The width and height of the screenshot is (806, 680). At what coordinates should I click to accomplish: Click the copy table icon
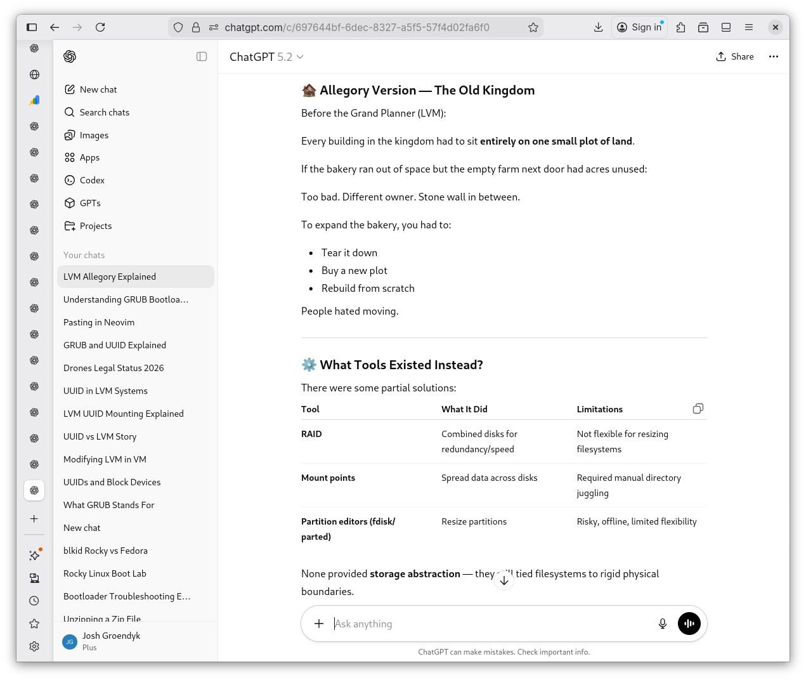(x=698, y=409)
